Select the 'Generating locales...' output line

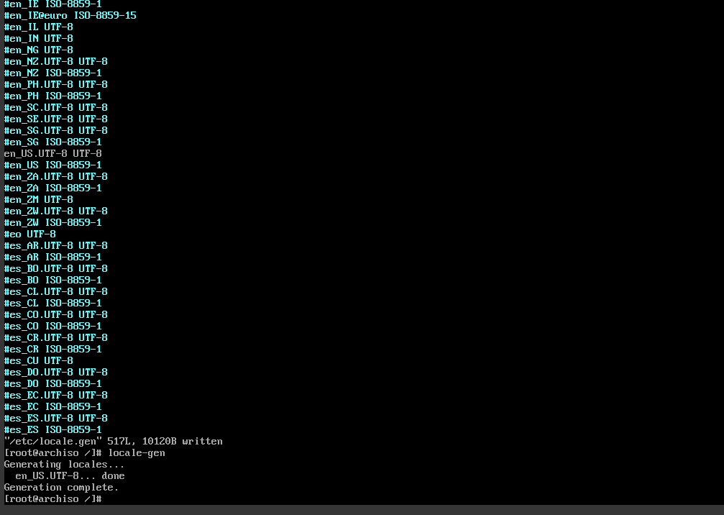point(64,465)
